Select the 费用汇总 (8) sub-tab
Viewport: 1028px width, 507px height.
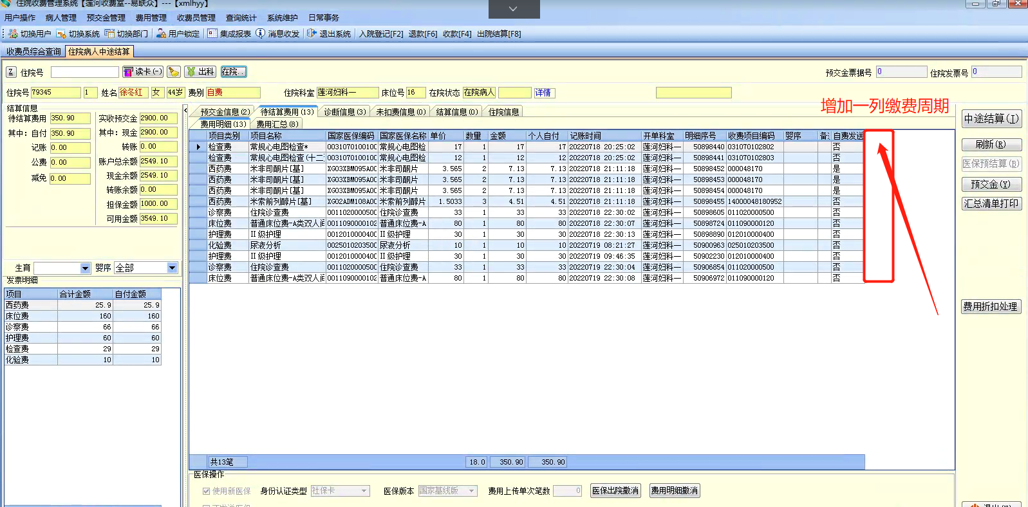[x=277, y=124]
